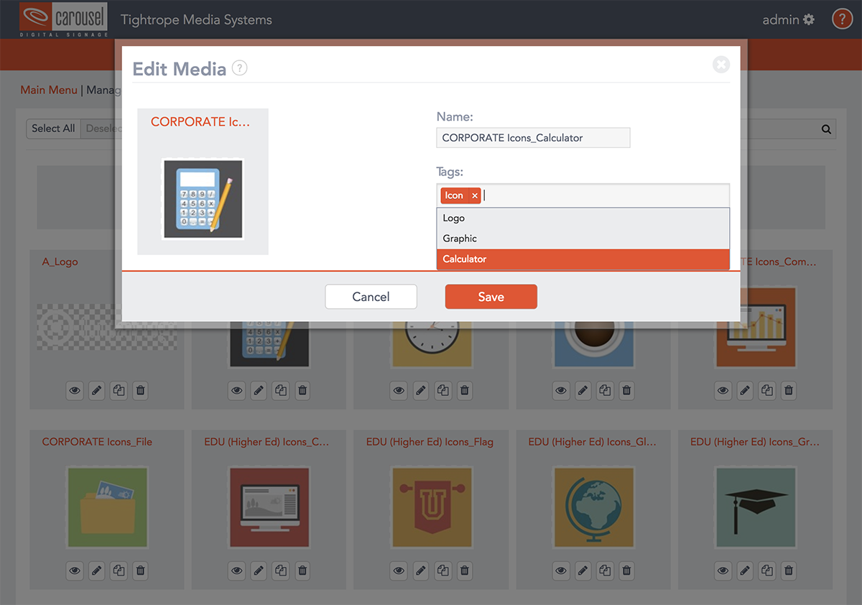The height and width of the screenshot is (605, 862).
Task: Choose Graphic in the tags dropdown
Action: pyautogui.click(x=460, y=239)
